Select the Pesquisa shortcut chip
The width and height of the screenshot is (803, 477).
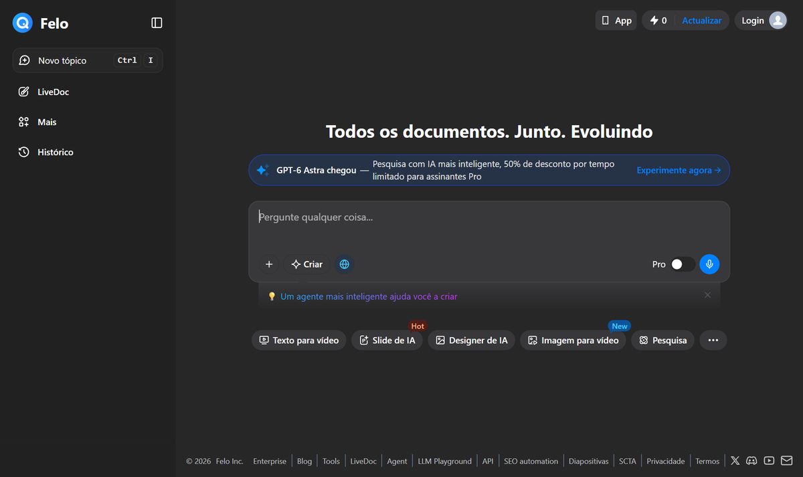(x=663, y=340)
